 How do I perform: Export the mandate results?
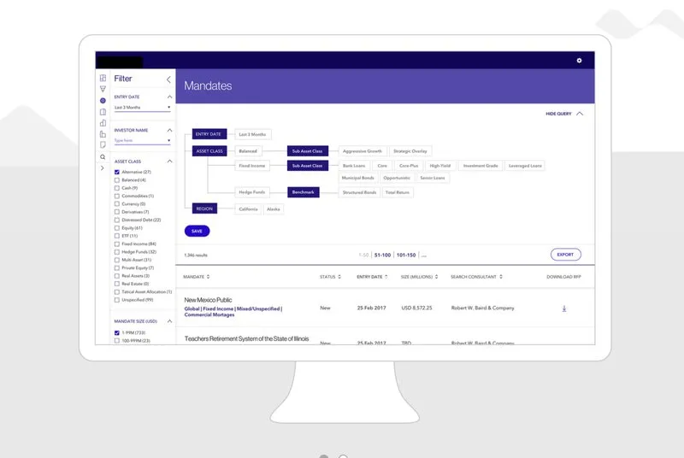[566, 255]
